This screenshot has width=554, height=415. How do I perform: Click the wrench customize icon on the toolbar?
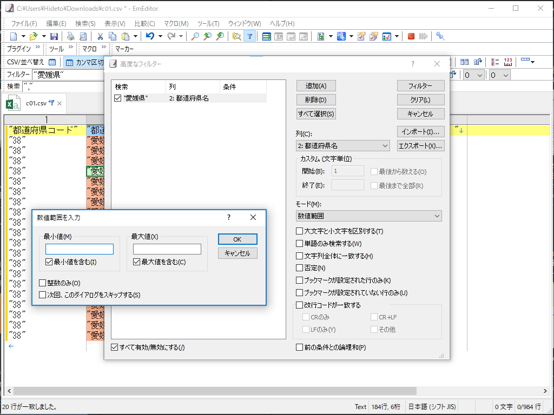441,36
